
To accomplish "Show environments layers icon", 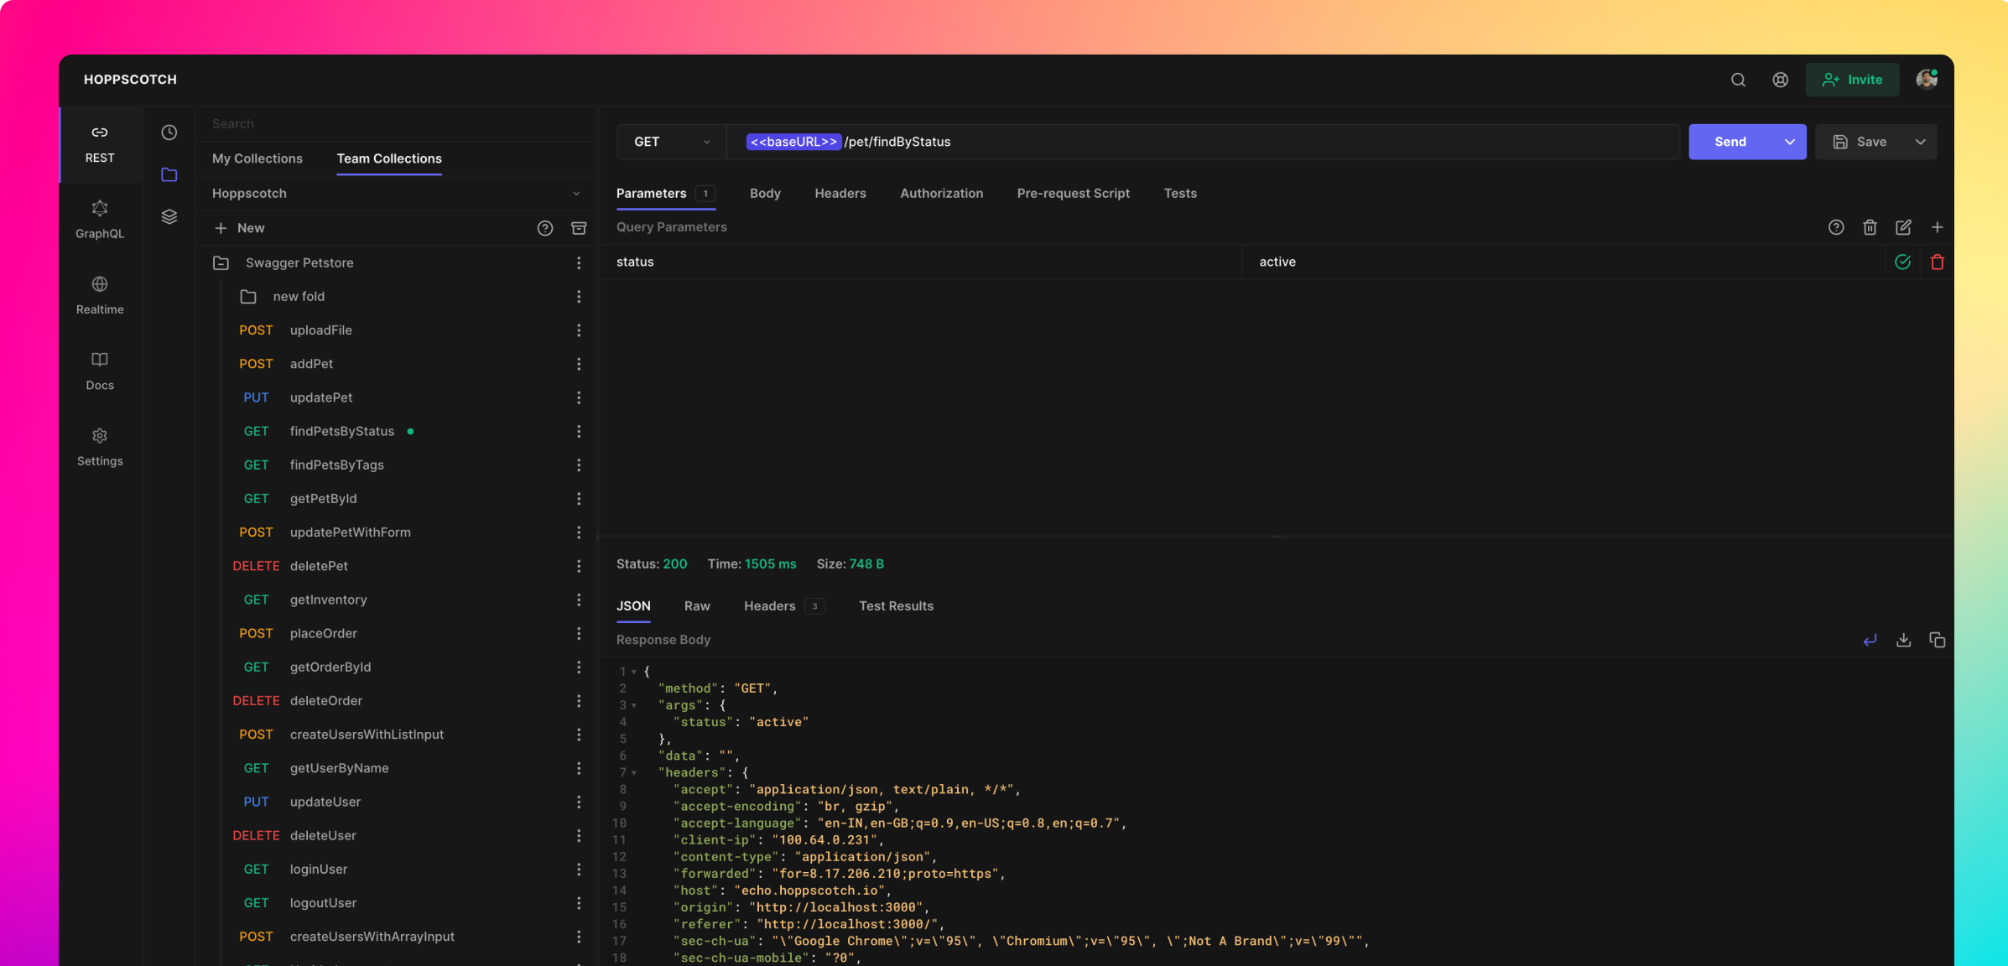I will point(169,216).
